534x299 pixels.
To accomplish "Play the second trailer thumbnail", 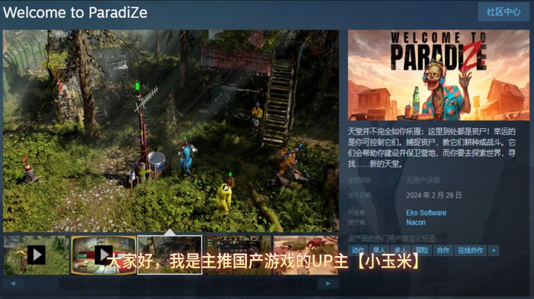I will [x=104, y=255].
